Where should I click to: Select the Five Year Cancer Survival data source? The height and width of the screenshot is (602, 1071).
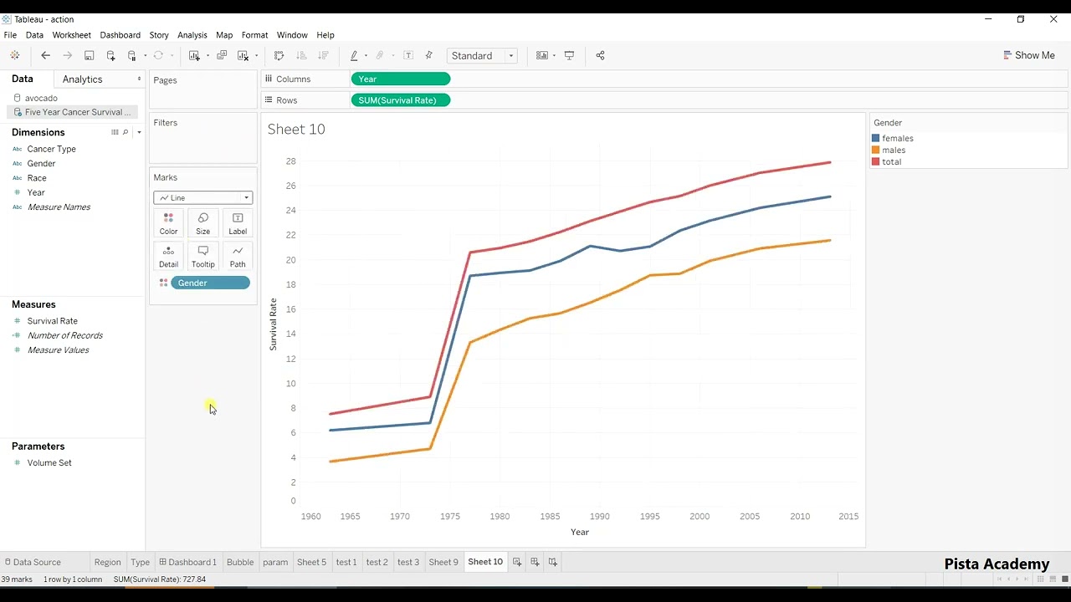tap(74, 112)
